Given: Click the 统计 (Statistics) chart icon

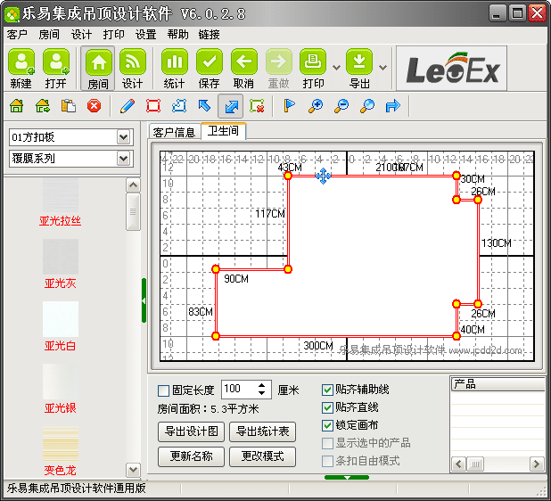Looking at the screenshot, I should (x=174, y=63).
